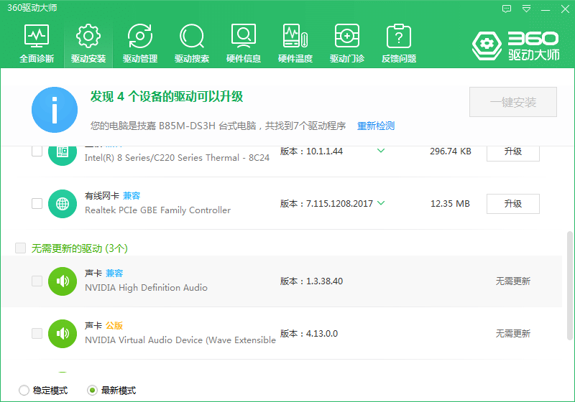This screenshot has width=575, height=402.
Task: Check the Realtek PCIe GBE driver checkbox
Action: (x=37, y=204)
